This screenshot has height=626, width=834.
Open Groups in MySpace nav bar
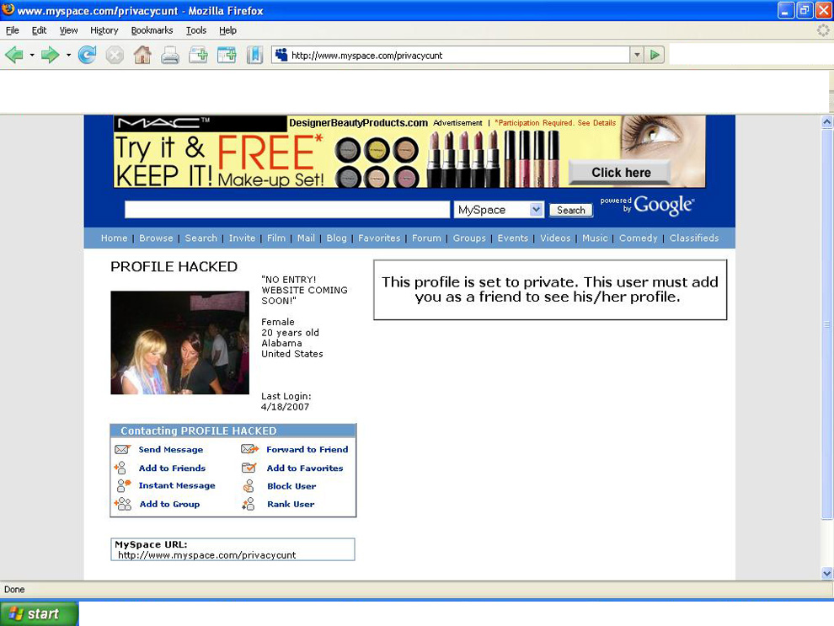pos(469,238)
